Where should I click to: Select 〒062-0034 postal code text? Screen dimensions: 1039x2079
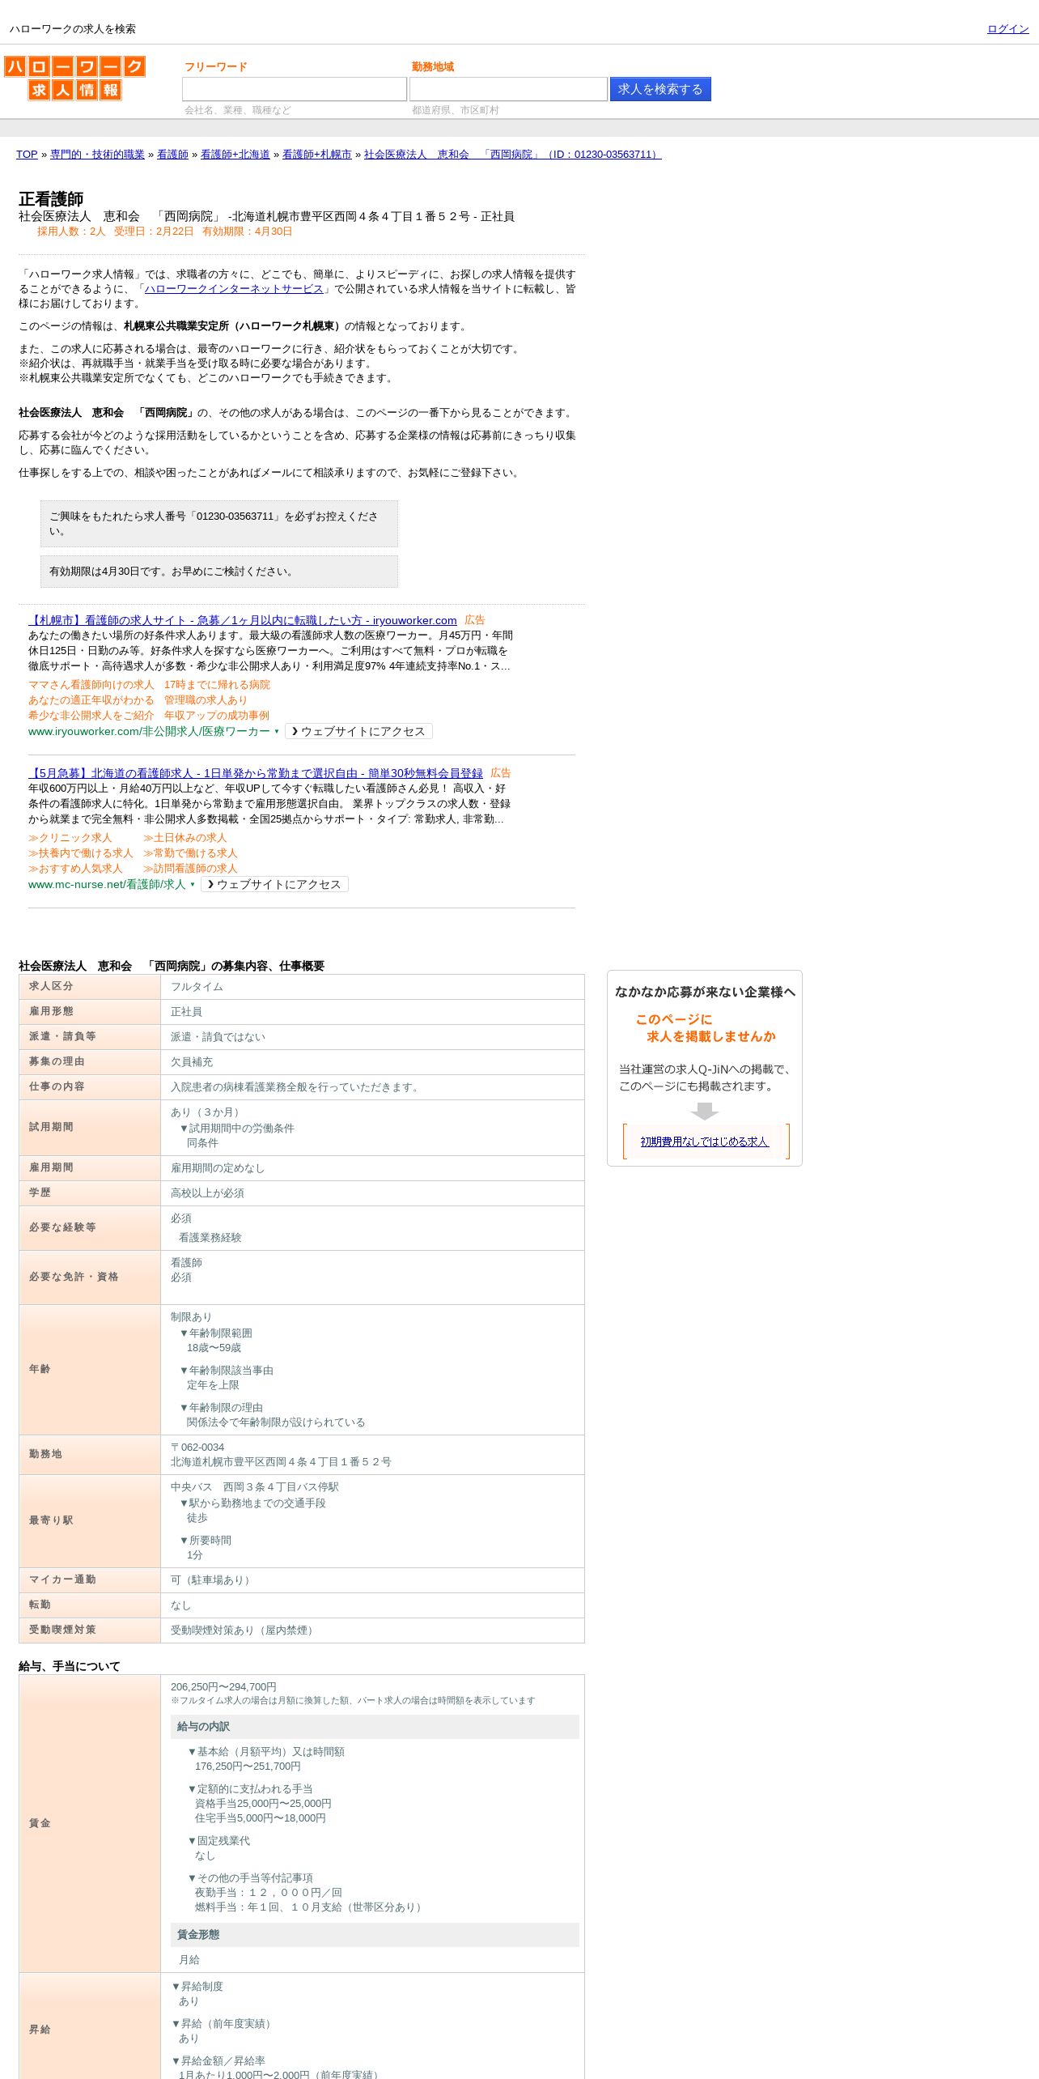point(197,1448)
